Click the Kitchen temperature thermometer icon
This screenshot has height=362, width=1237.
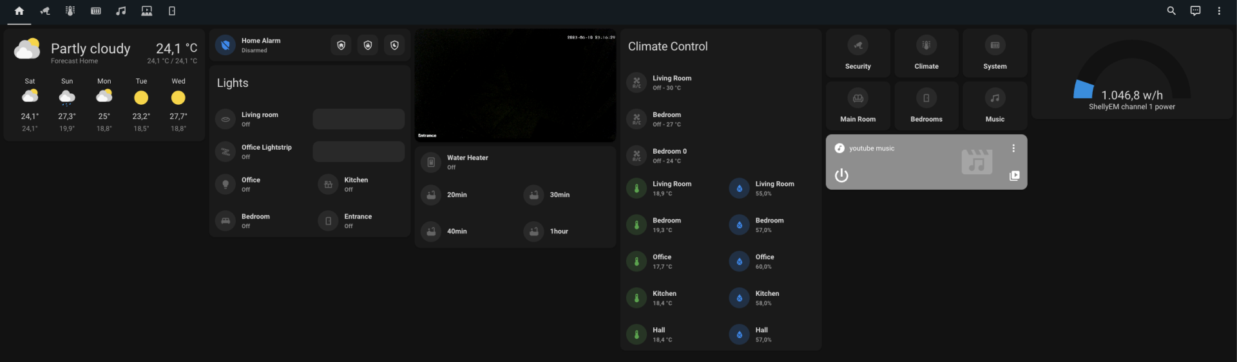click(x=637, y=298)
